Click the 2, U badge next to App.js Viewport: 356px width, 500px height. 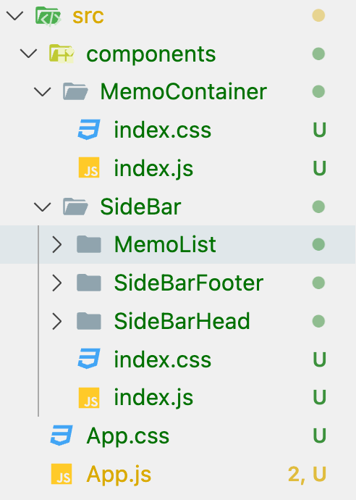pos(307,474)
